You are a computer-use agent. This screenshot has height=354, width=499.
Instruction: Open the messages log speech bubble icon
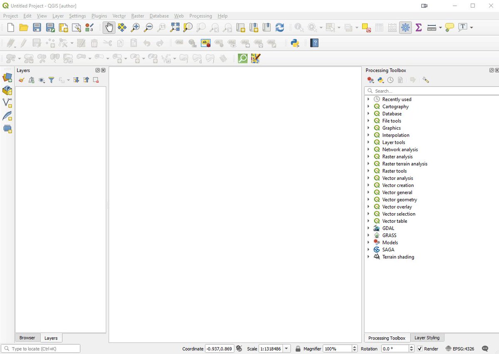(485, 349)
